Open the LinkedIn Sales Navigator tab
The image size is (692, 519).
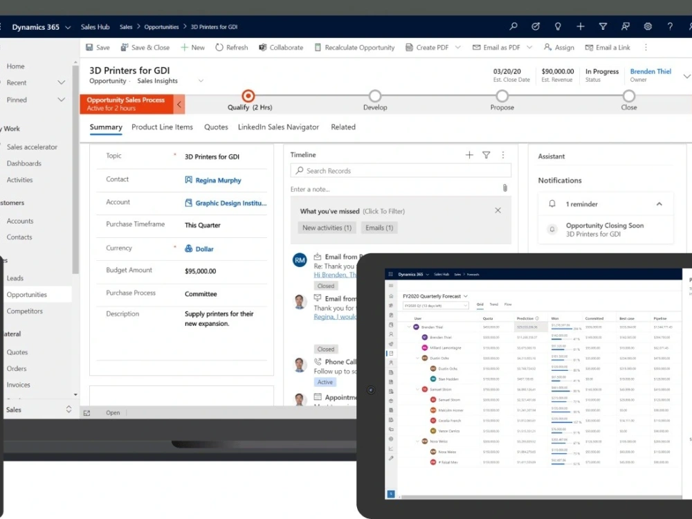(278, 127)
